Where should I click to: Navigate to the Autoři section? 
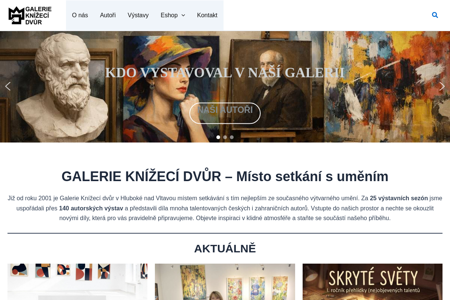click(108, 15)
